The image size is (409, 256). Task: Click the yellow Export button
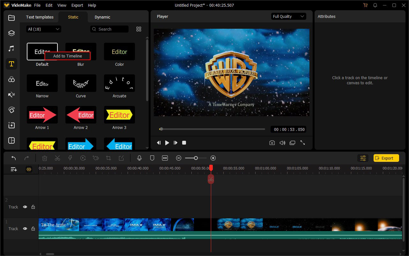click(386, 158)
